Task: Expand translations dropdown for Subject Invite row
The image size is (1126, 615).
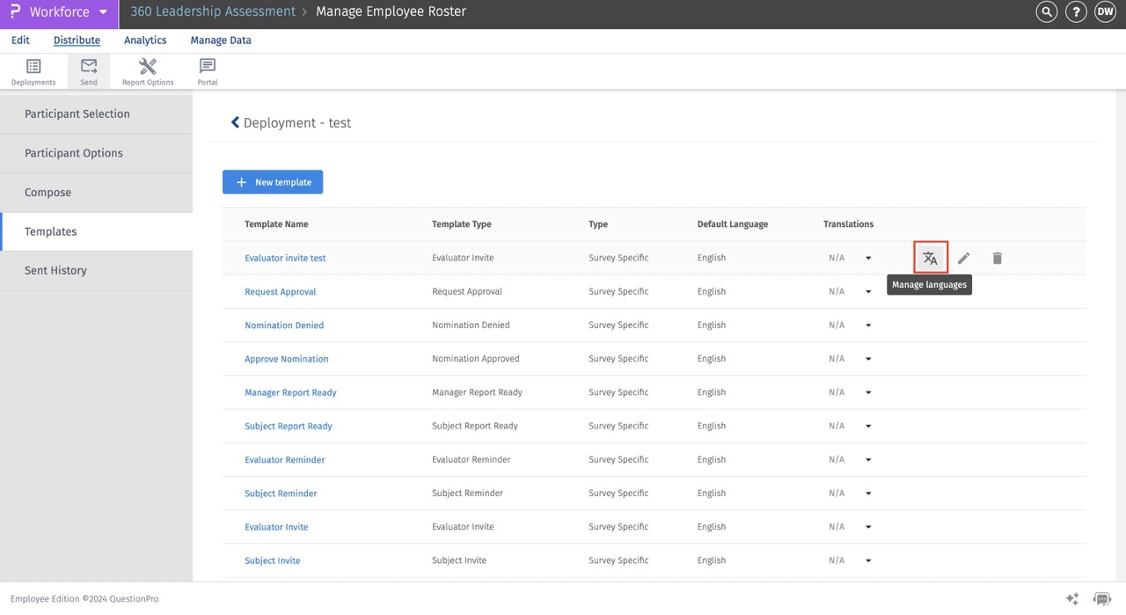Action: tap(868, 560)
